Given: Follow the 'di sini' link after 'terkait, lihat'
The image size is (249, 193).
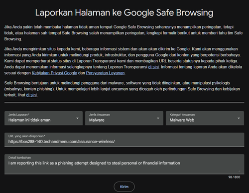Looking at the screenshot, I should click(31, 95).
